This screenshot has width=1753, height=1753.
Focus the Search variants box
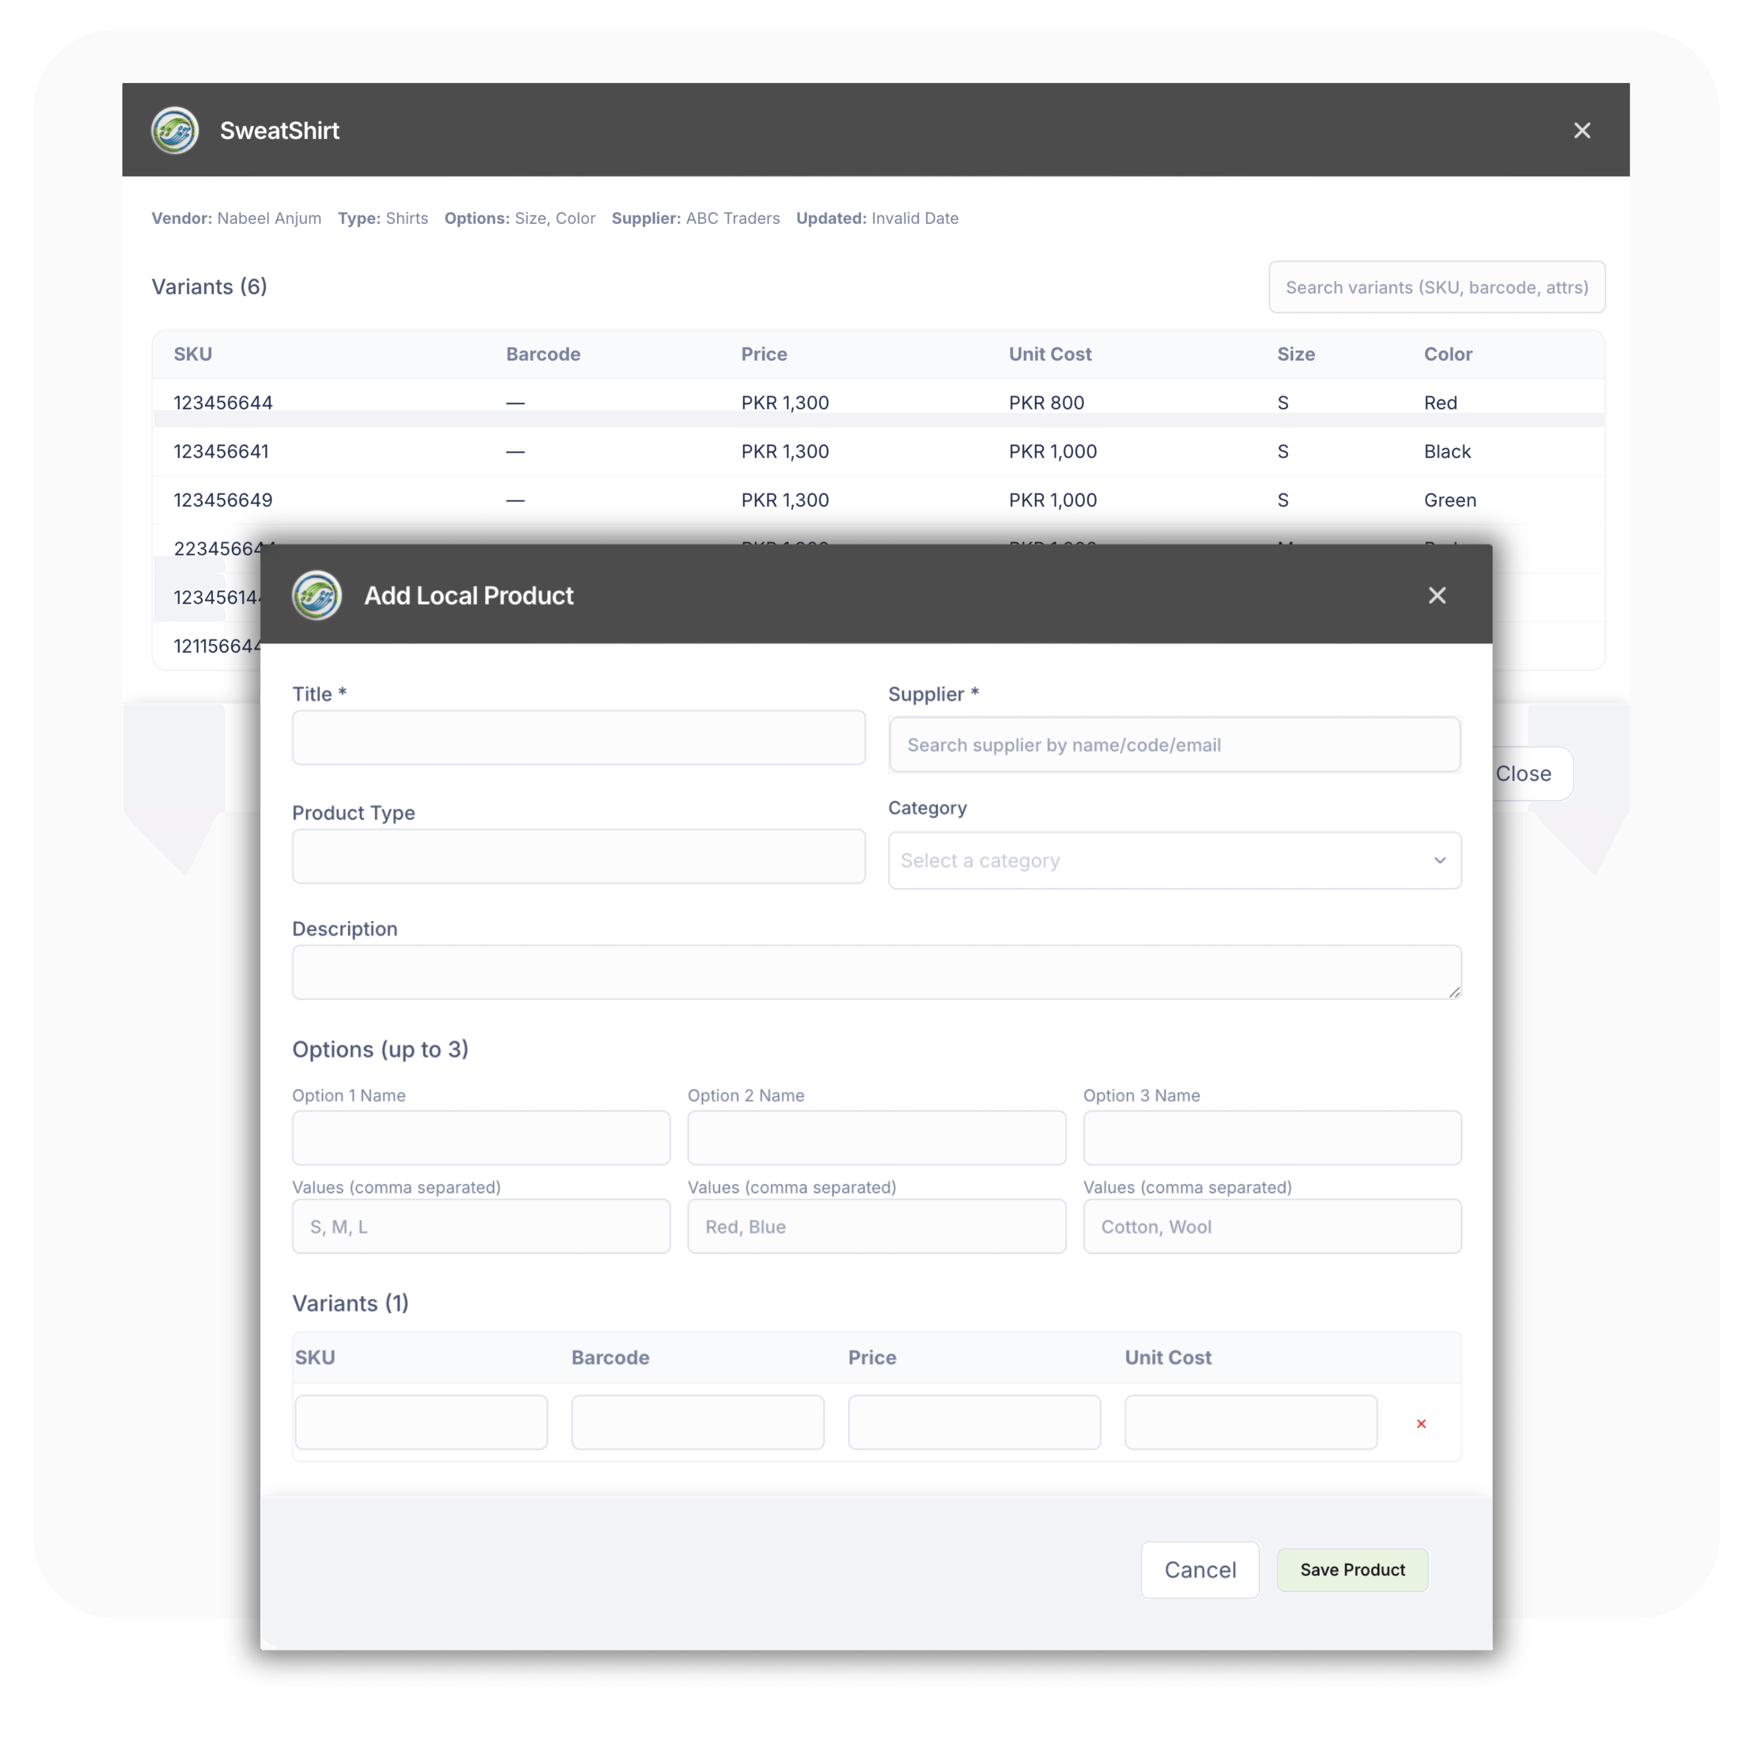(x=1436, y=288)
